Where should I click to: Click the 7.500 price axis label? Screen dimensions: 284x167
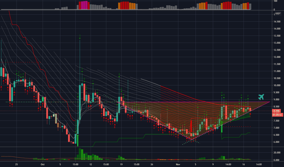point(277,121)
